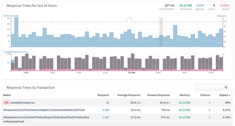The height and width of the screenshot is (126, 235).
Task: Click the 734 ms slowest response value
Action: pos(165,110)
